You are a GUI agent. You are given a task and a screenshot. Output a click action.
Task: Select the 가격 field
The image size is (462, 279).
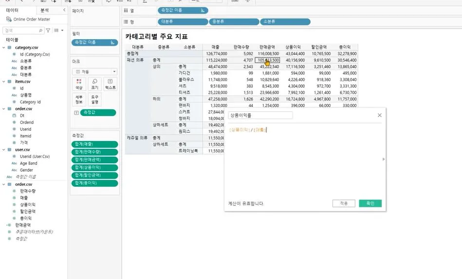click(x=24, y=142)
